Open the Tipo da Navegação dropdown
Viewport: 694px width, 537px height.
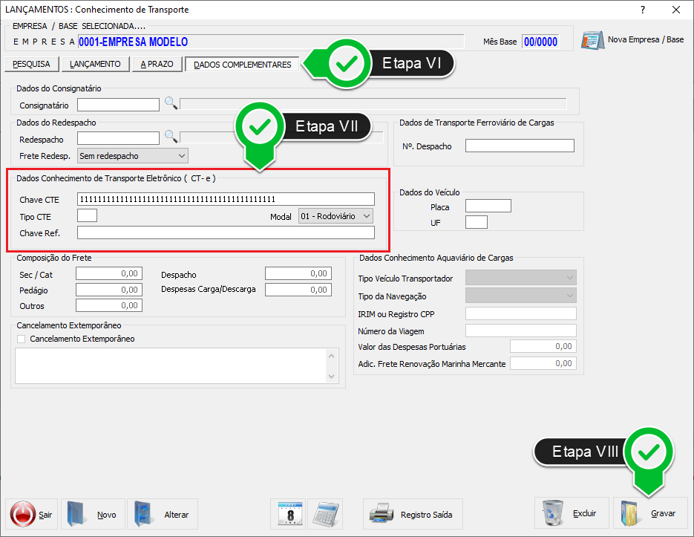(x=569, y=296)
